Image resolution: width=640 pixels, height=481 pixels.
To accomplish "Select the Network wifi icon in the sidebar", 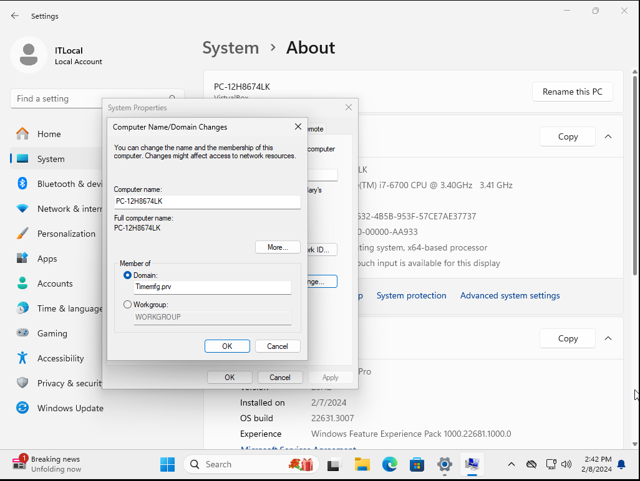I will (22, 208).
